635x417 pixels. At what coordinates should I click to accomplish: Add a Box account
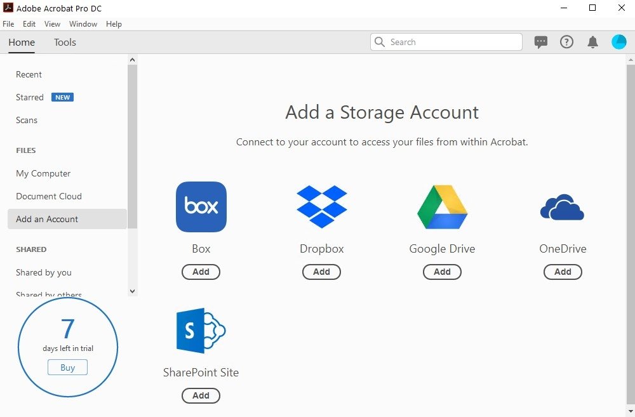click(x=201, y=272)
